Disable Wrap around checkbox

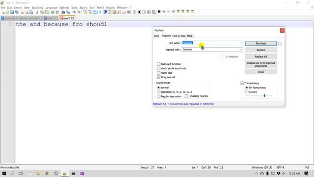158,77
